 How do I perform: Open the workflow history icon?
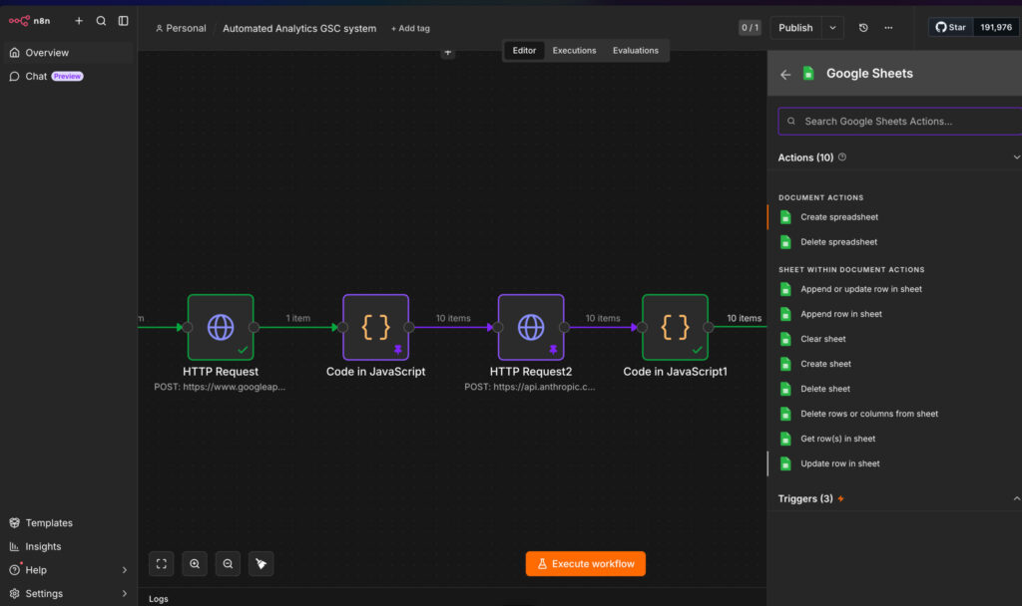[x=863, y=28]
